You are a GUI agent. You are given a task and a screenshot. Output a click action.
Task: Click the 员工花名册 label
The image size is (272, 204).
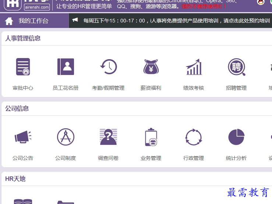pos(66,88)
